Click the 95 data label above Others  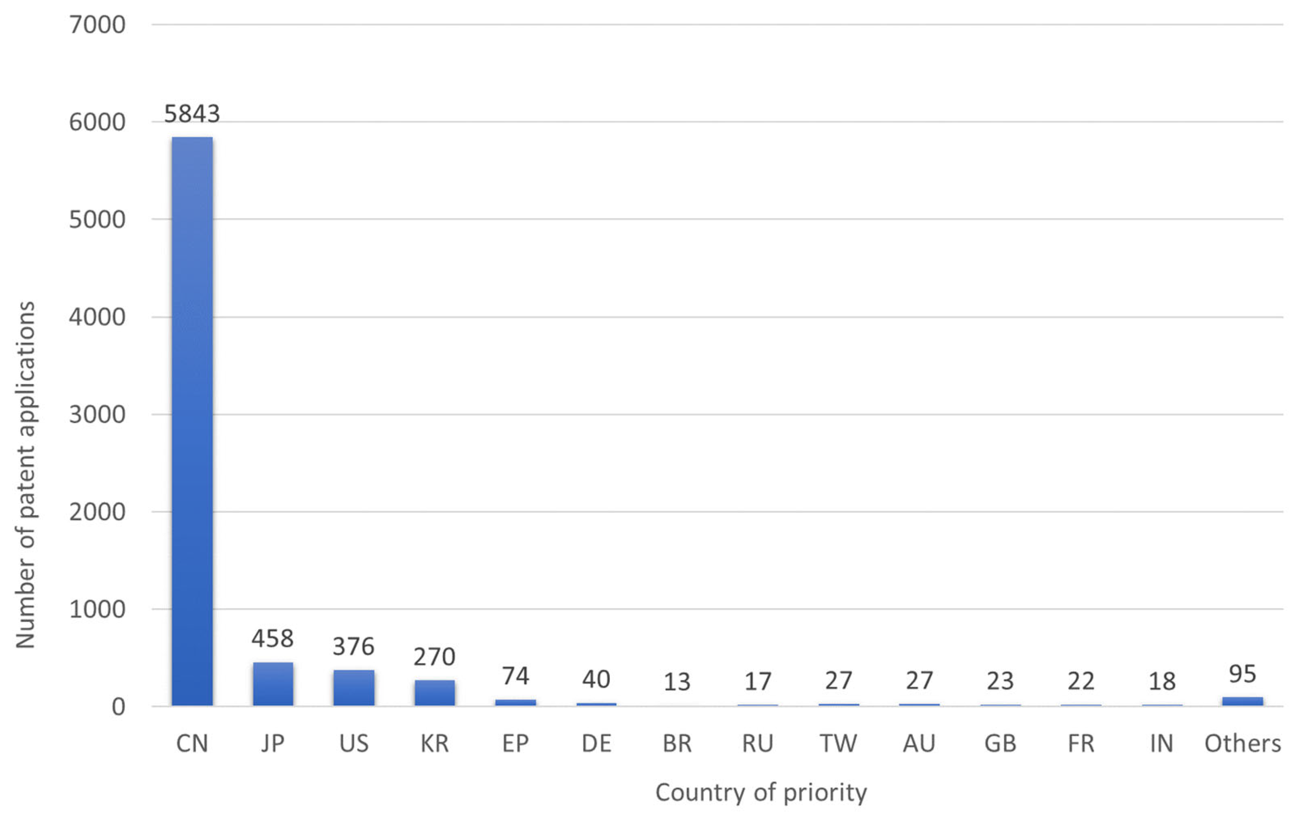click(1242, 674)
